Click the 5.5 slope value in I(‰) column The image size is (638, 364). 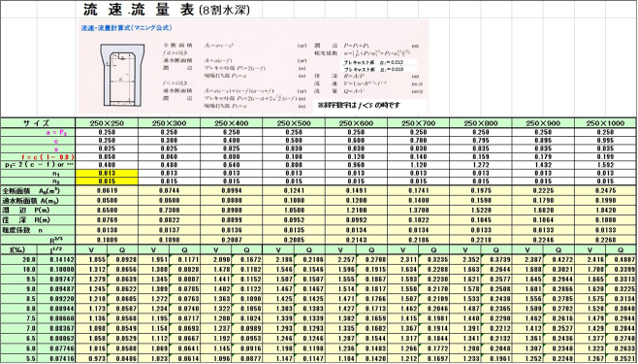(18, 359)
